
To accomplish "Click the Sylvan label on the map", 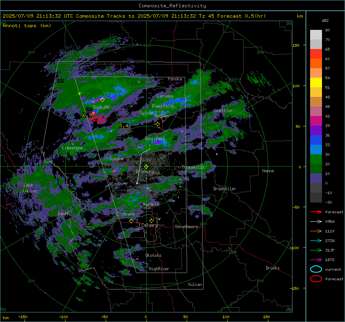I will 146,113.
